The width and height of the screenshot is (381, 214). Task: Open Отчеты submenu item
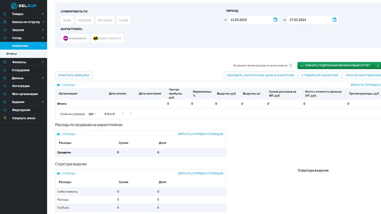[12, 54]
